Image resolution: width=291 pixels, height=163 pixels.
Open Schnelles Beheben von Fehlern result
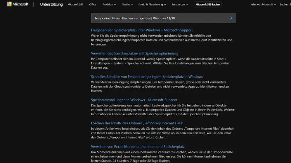click(x=147, y=77)
